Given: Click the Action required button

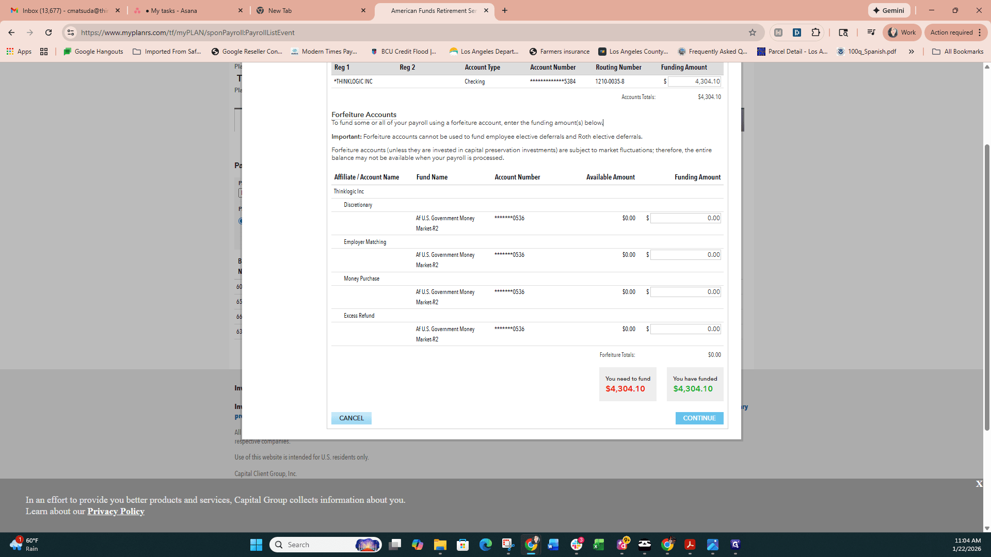Looking at the screenshot, I should [x=956, y=32].
